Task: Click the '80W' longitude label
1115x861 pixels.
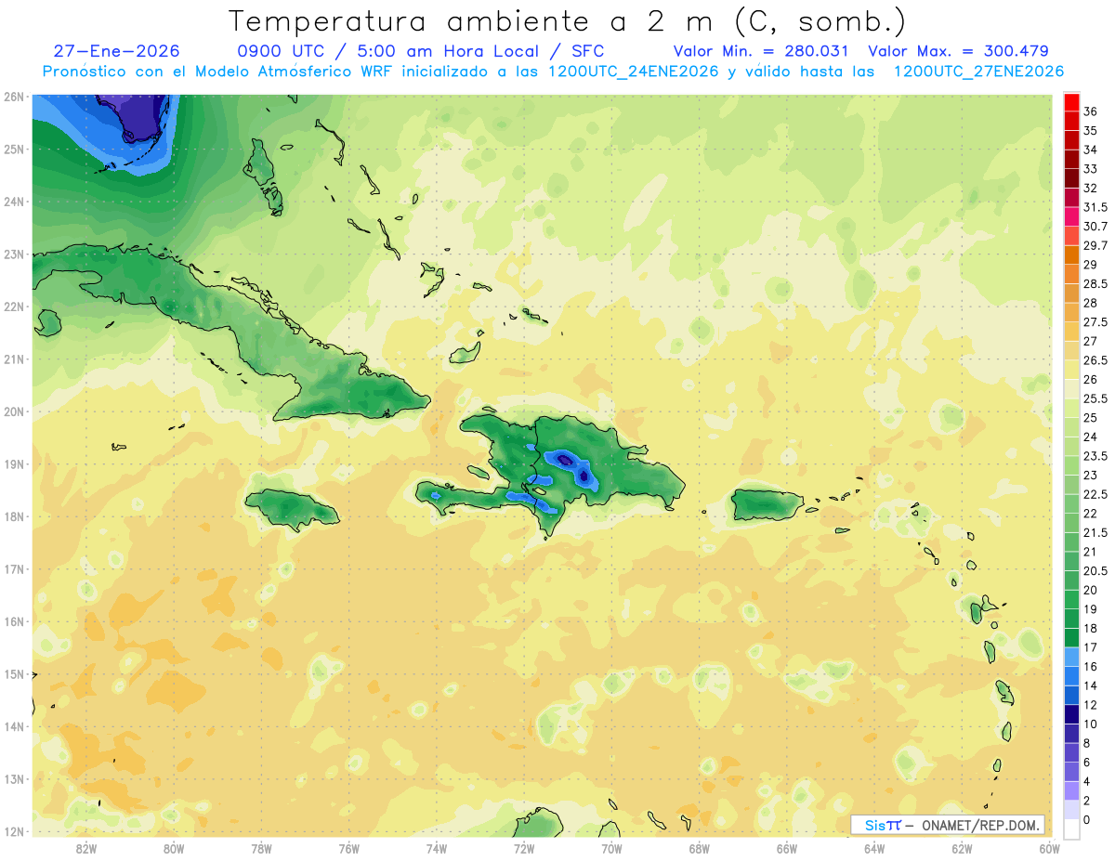Action: click(173, 848)
